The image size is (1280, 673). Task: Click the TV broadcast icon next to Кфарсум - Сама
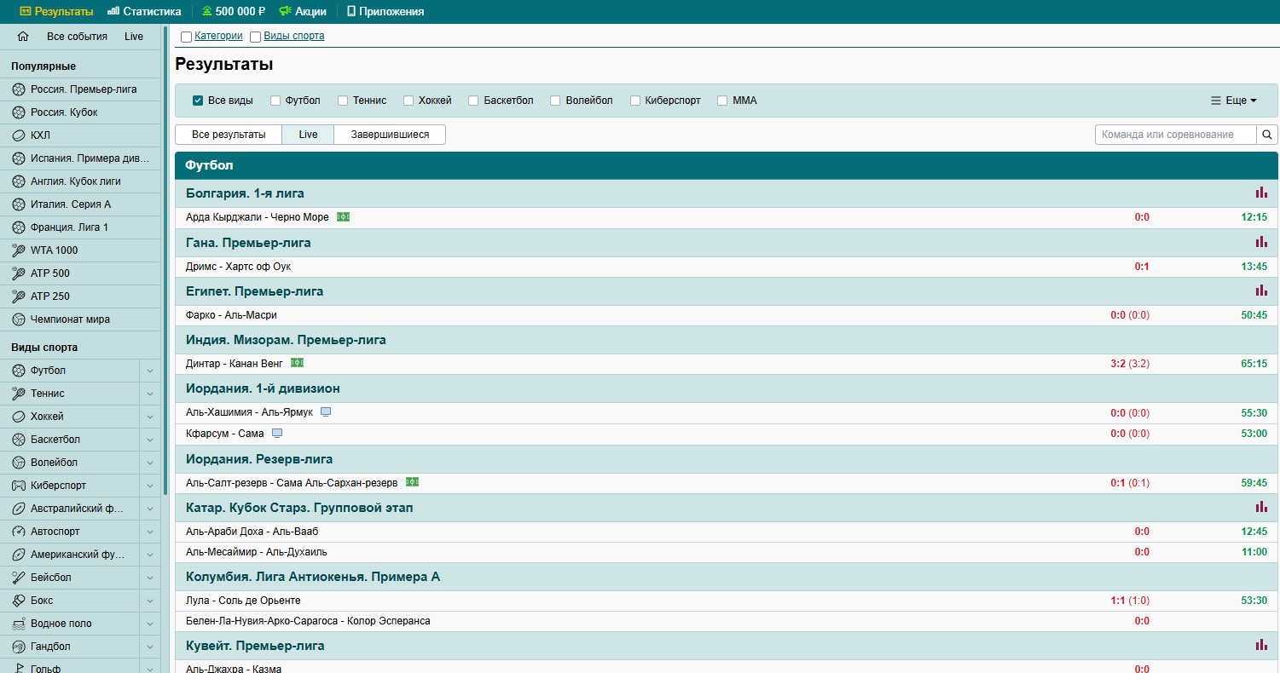276,434
